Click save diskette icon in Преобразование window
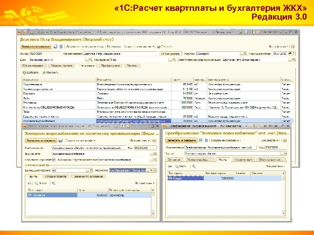 [x=201, y=141]
